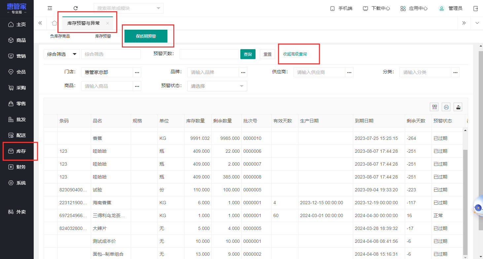Click the table's vertical scrollbar thumb
483x259 pixels.
[x=466, y=202]
